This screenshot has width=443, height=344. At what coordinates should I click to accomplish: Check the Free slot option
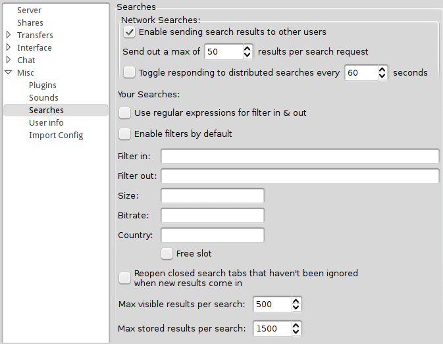point(167,254)
